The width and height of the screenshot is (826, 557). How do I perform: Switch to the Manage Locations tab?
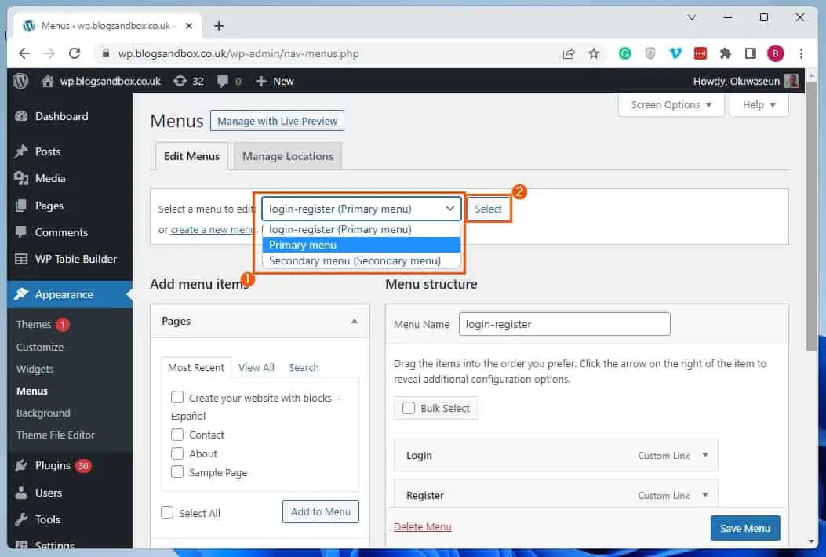click(288, 156)
